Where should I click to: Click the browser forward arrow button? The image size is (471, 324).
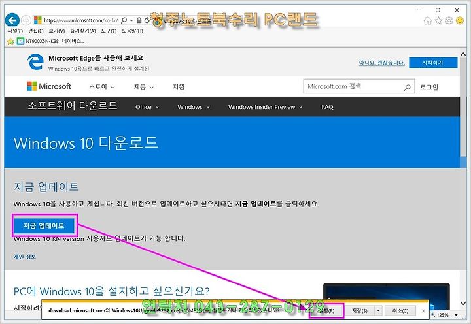(x=26, y=20)
